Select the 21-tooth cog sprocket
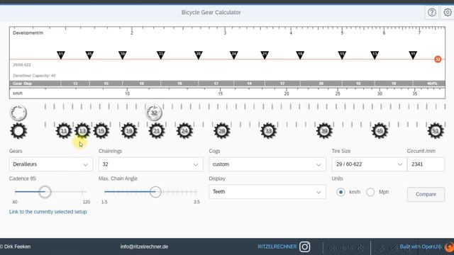Image resolution: width=454 pixels, height=255 pixels. [157, 131]
